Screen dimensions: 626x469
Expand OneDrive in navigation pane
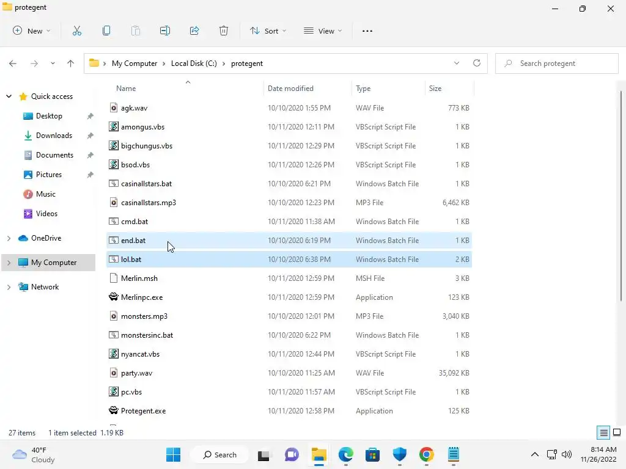click(9, 238)
